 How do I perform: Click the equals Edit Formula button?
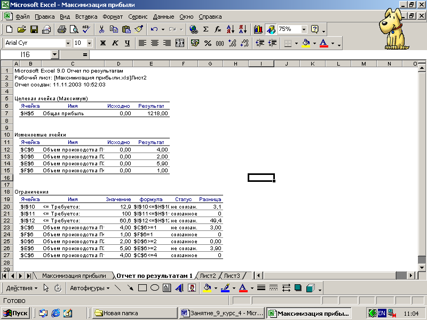[x=85, y=55]
